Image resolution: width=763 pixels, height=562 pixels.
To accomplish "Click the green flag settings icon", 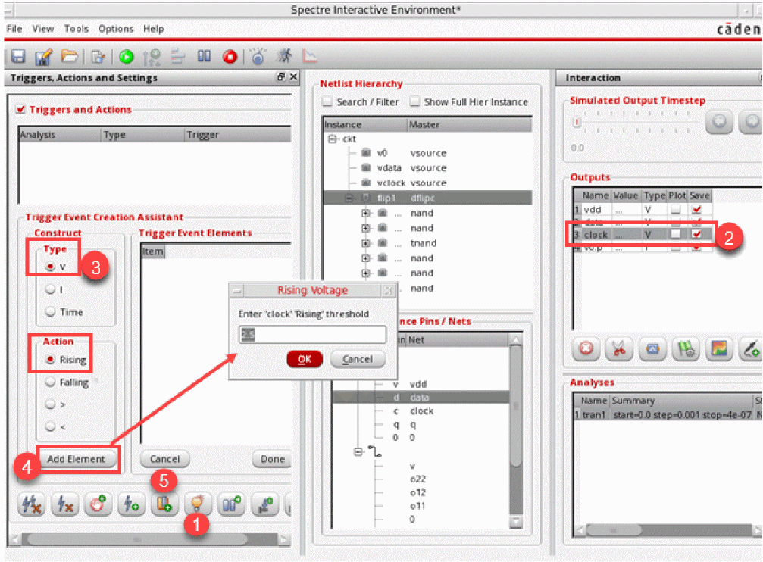I will [686, 348].
